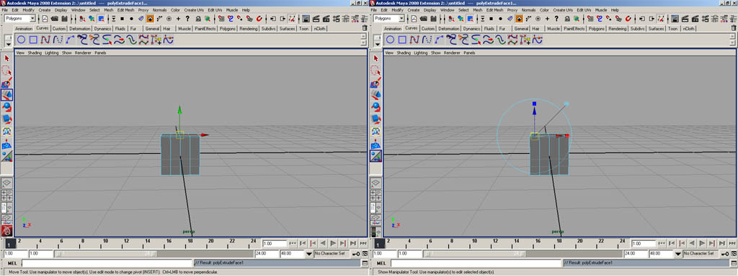The width and height of the screenshot is (738, 276).
Task: Open the Edit Mesh menu in left window
Action: (126, 10)
